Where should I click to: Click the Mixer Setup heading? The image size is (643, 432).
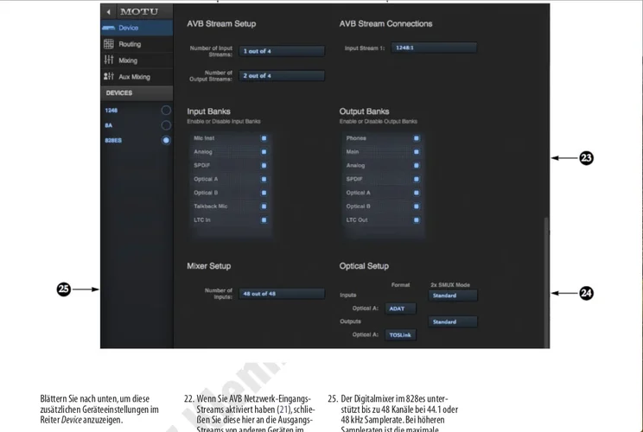(x=209, y=266)
